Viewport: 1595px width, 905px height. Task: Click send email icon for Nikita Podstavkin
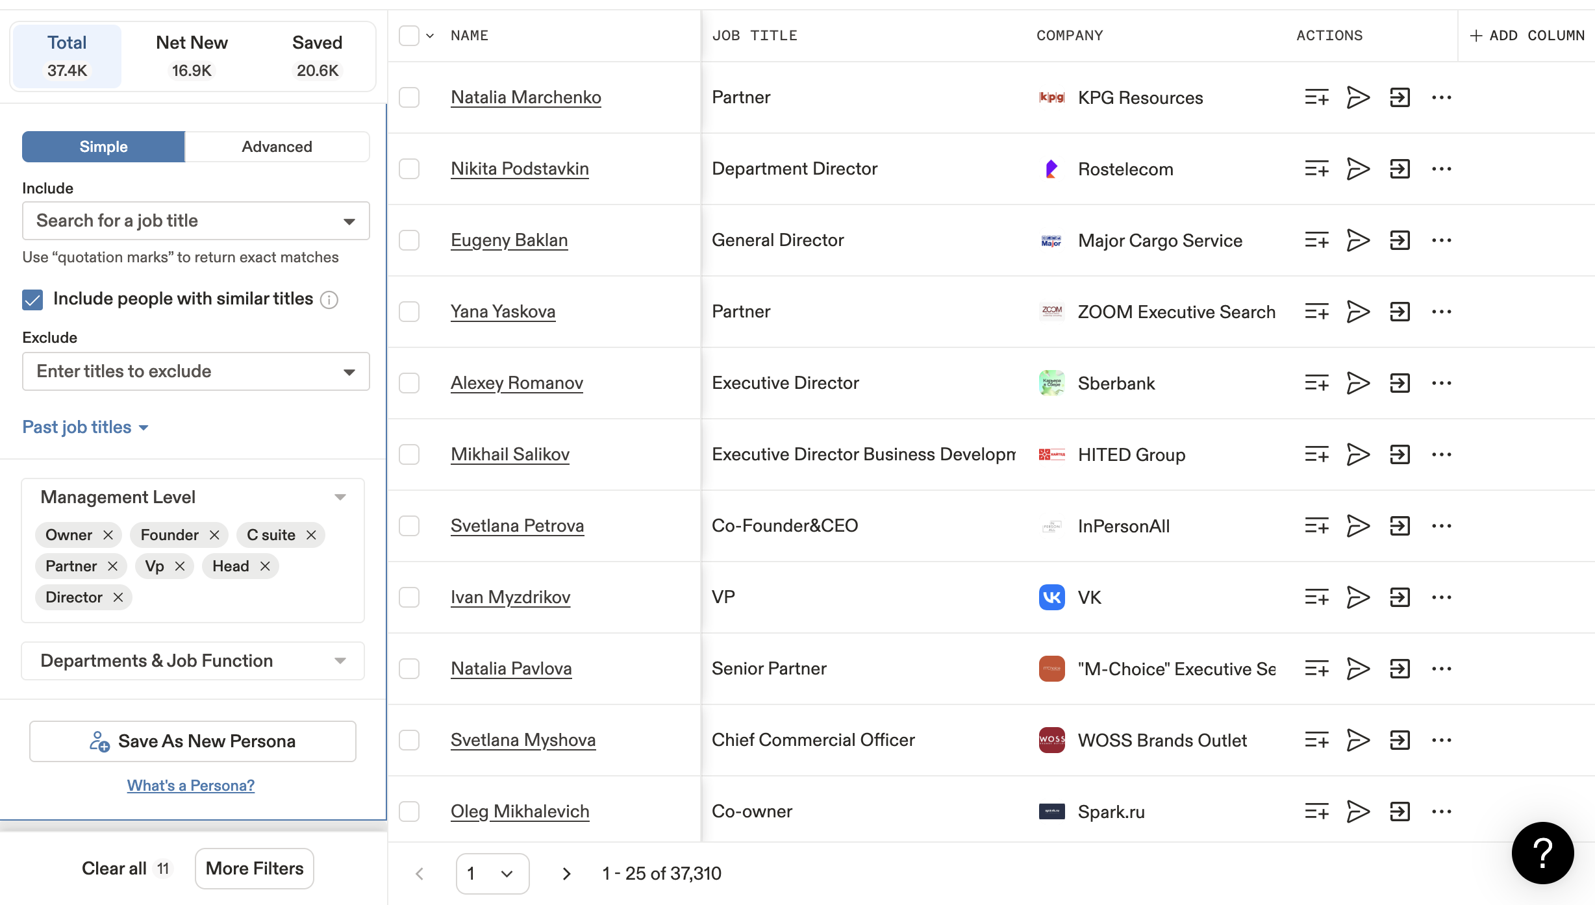pyautogui.click(x=1358, y=169)
